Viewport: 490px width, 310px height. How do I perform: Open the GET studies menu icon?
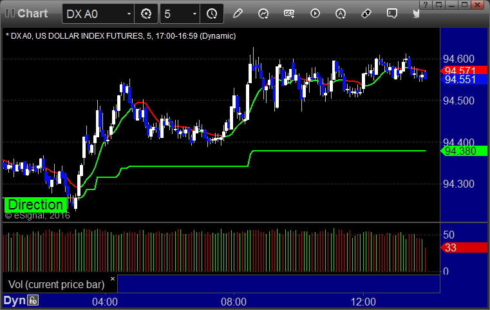(288, 14)
